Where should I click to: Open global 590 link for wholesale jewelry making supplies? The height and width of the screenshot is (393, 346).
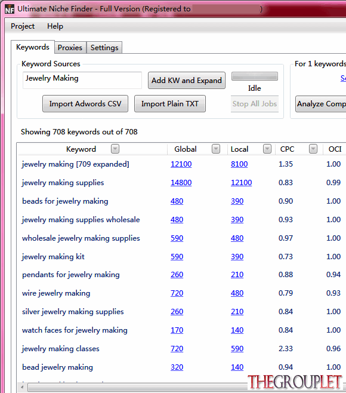(x=177, y=238)
